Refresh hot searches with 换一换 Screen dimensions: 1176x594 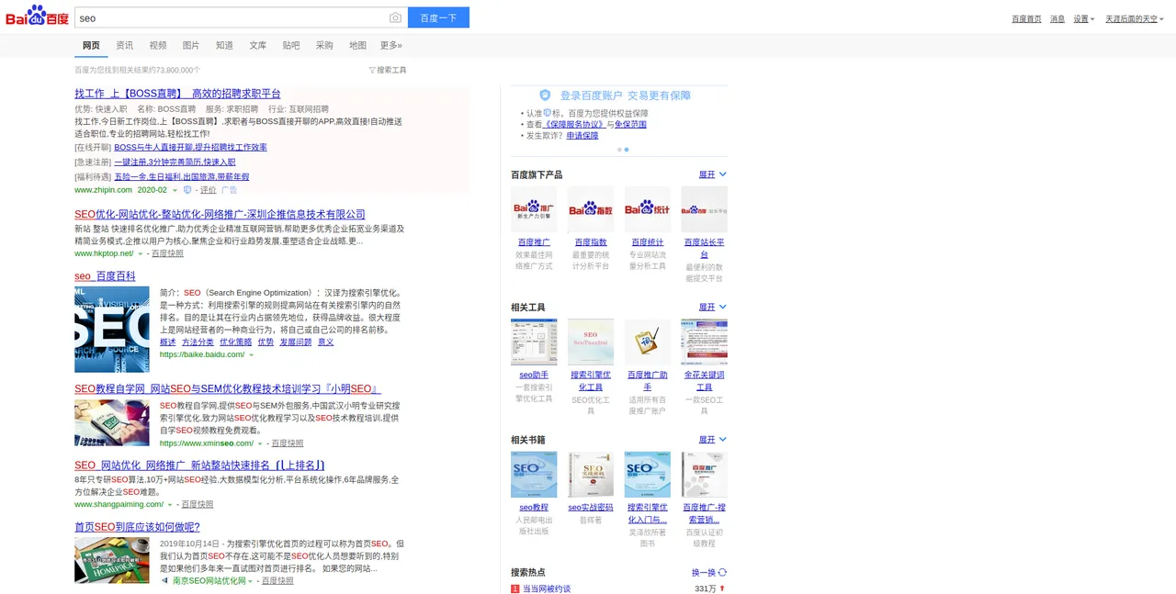click(709, 572)
